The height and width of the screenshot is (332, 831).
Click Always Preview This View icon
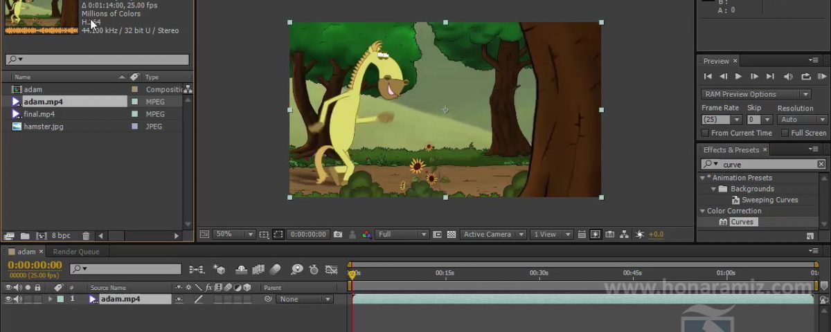pos(204,234)
